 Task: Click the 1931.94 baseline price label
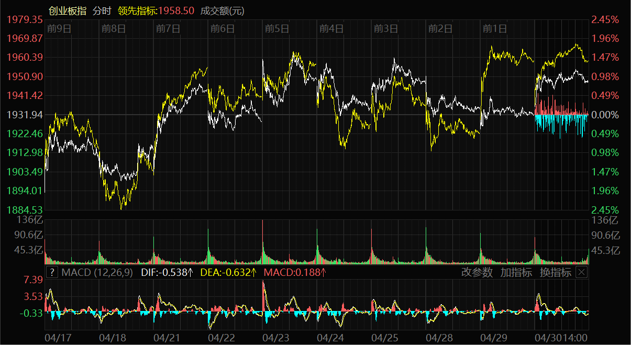click(x=25, y=115)
